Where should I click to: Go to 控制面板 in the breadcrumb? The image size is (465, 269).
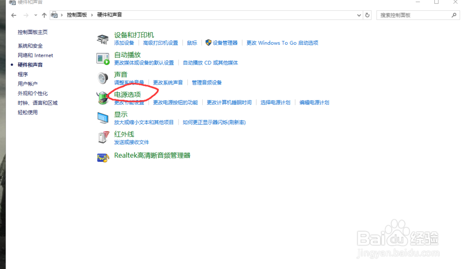tap(77, 14)
